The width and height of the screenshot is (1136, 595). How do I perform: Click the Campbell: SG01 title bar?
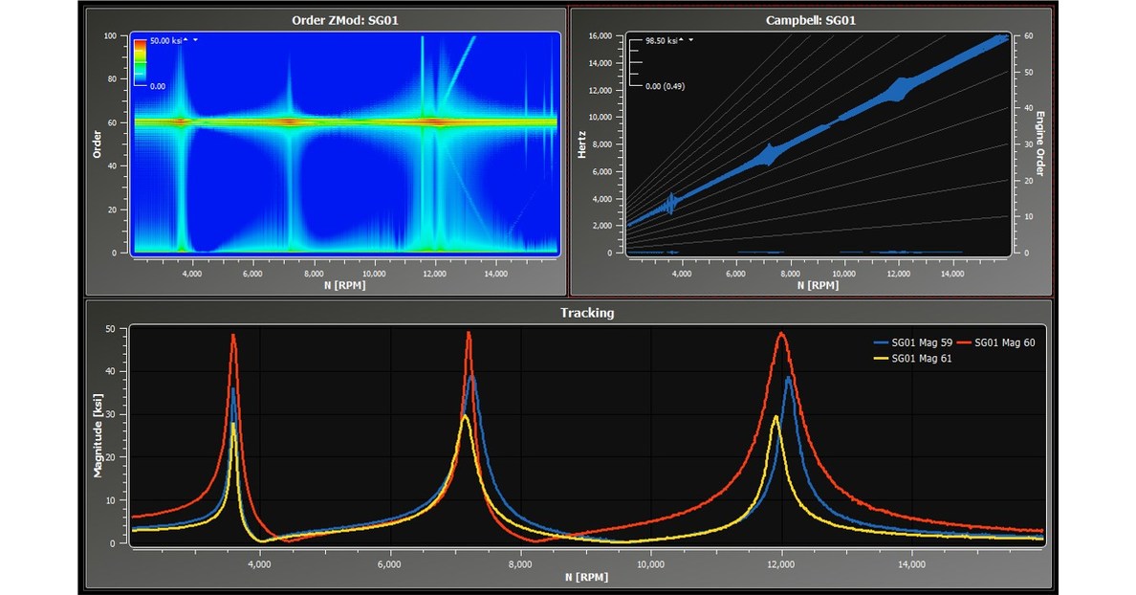click(x=812, y=16)
